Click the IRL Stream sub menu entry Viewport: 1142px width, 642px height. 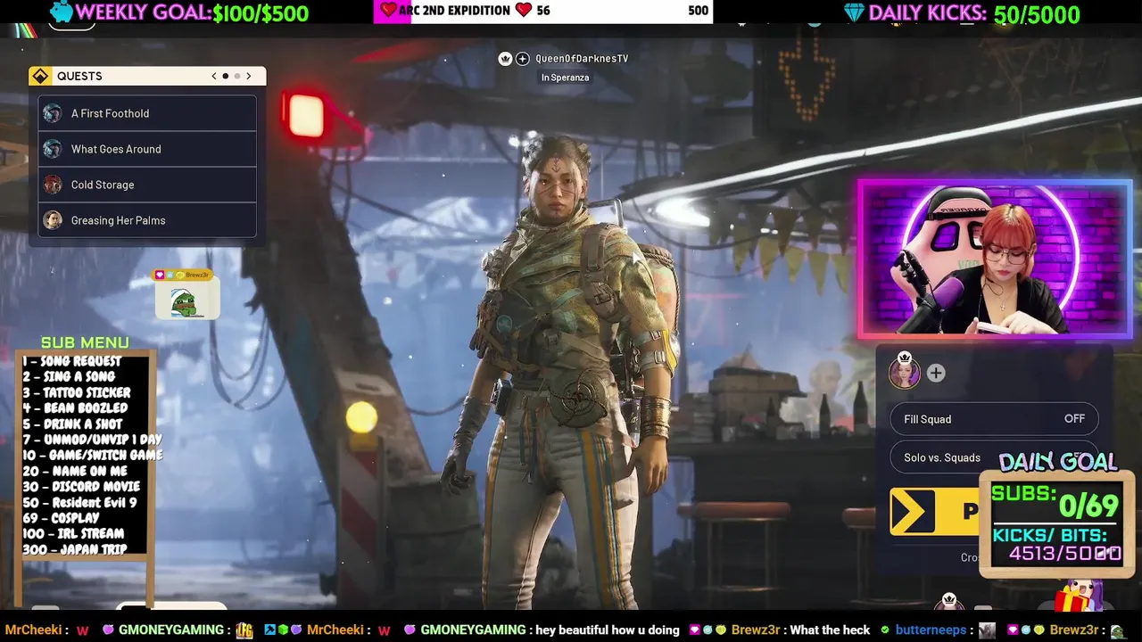click(x=73, y=534)
